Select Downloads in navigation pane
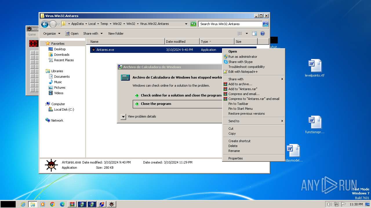Screen dimensions: 371x208 [x=61, y=55]
